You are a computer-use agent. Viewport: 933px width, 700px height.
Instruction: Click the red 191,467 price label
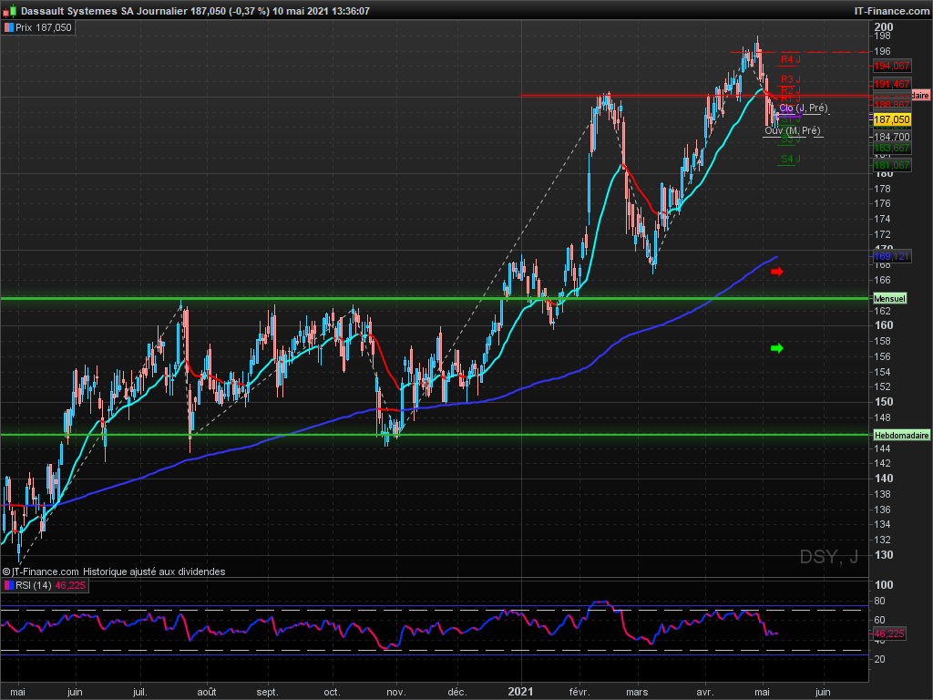point(891,84)
